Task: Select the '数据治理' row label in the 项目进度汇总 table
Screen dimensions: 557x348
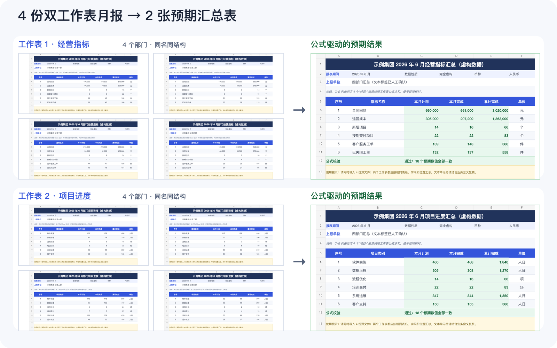Action: [359, 270]
